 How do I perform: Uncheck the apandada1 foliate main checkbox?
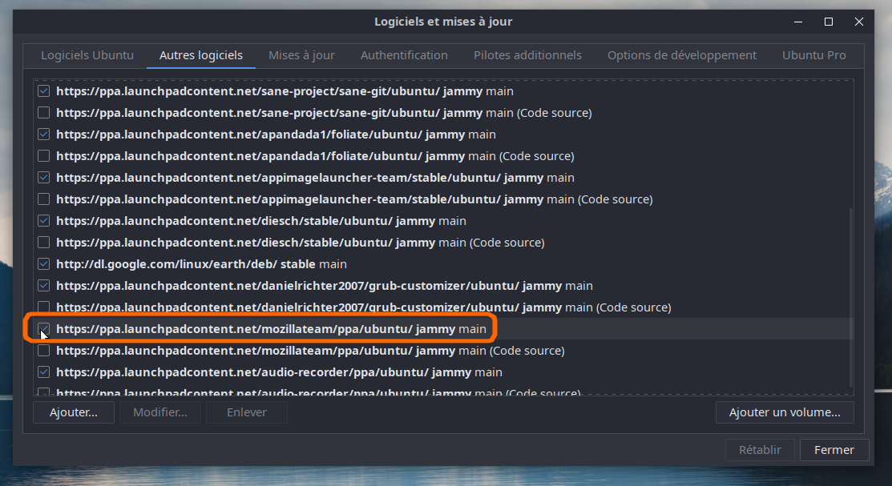pos(44,135)
